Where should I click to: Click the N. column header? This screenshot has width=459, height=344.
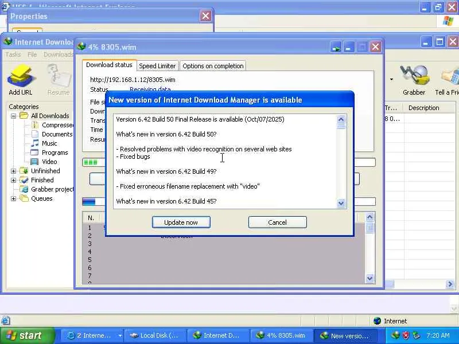coord(91,218)
